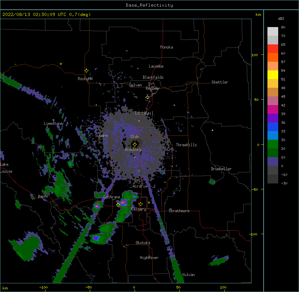The image size is (299, 292).
Task: Click the yellow diamond marker above RockyMH
Action: click(87, 71)
